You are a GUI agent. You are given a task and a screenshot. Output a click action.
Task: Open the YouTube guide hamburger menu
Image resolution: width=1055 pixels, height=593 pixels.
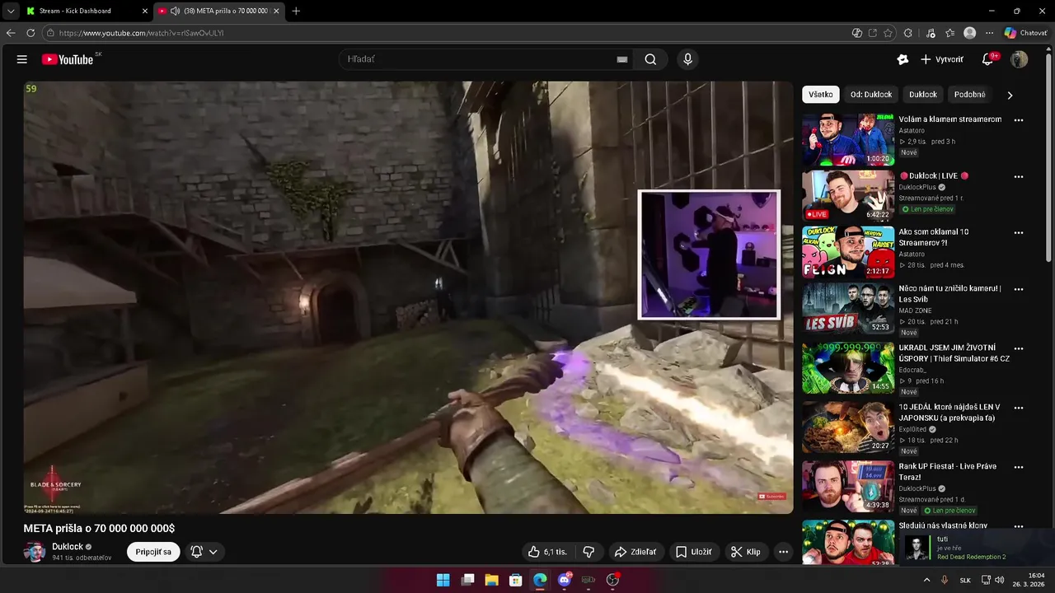click(22, 59)
